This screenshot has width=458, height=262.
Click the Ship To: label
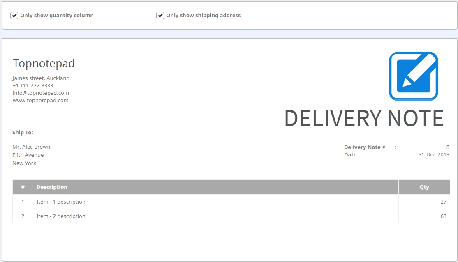coord(23,133)
